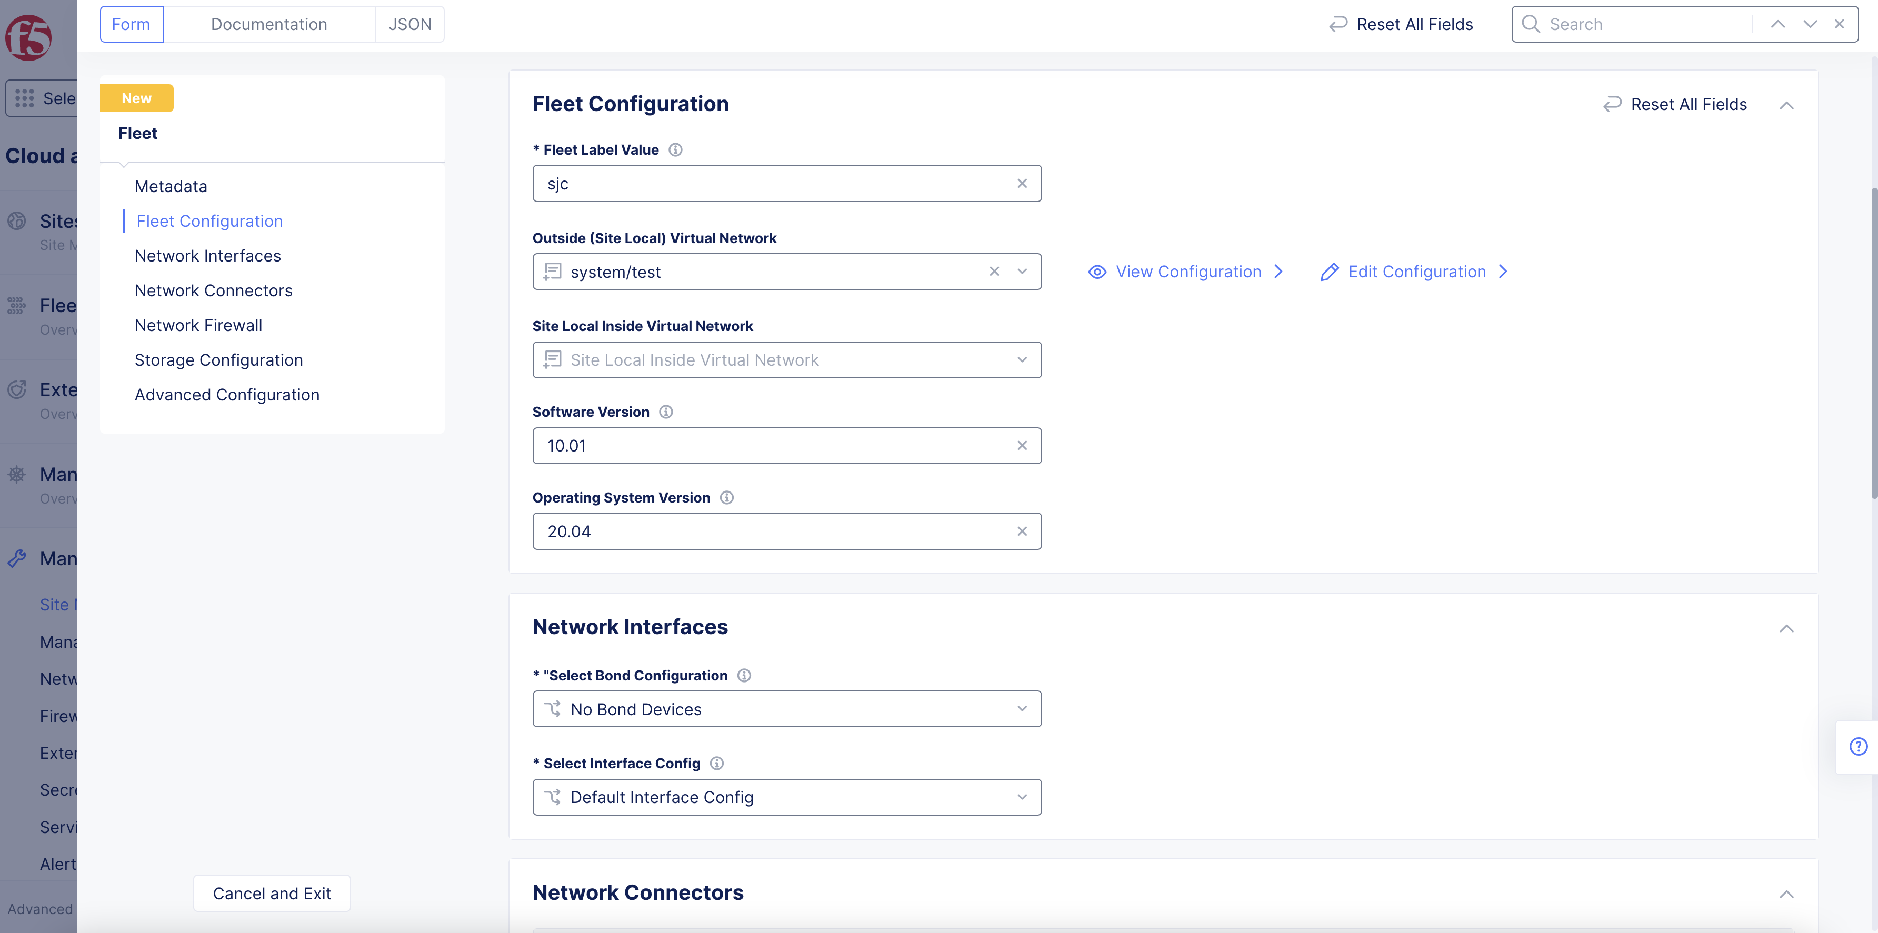The image size is (1878, 933).
Task: Click the vertical page scrollbar
Action: [x=1874, y=343]
